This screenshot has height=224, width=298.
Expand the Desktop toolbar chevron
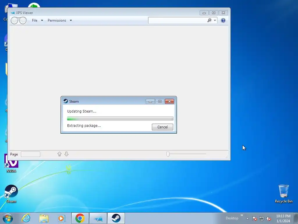pyautogui.click(x=242, y=215)
